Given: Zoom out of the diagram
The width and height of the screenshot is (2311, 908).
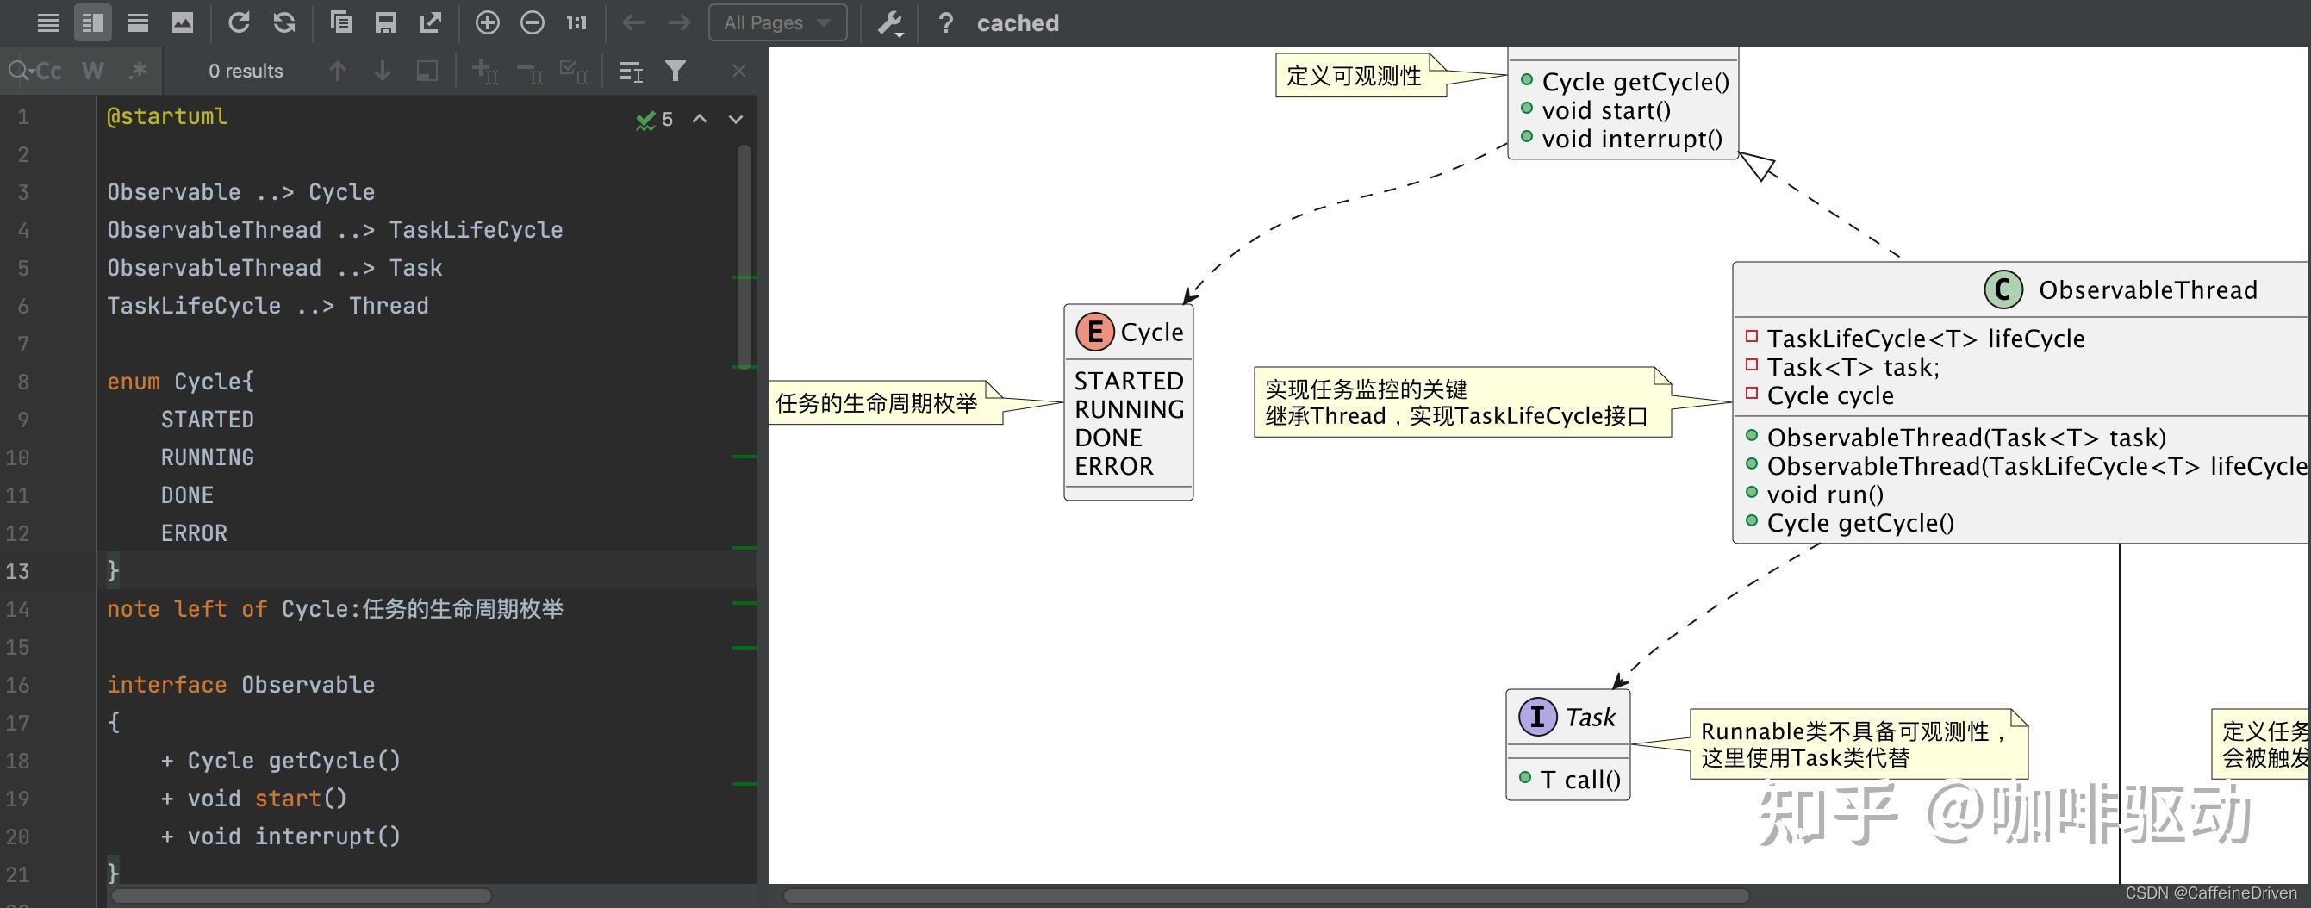Looking at the screenshot, I should [x=532, y=22].
